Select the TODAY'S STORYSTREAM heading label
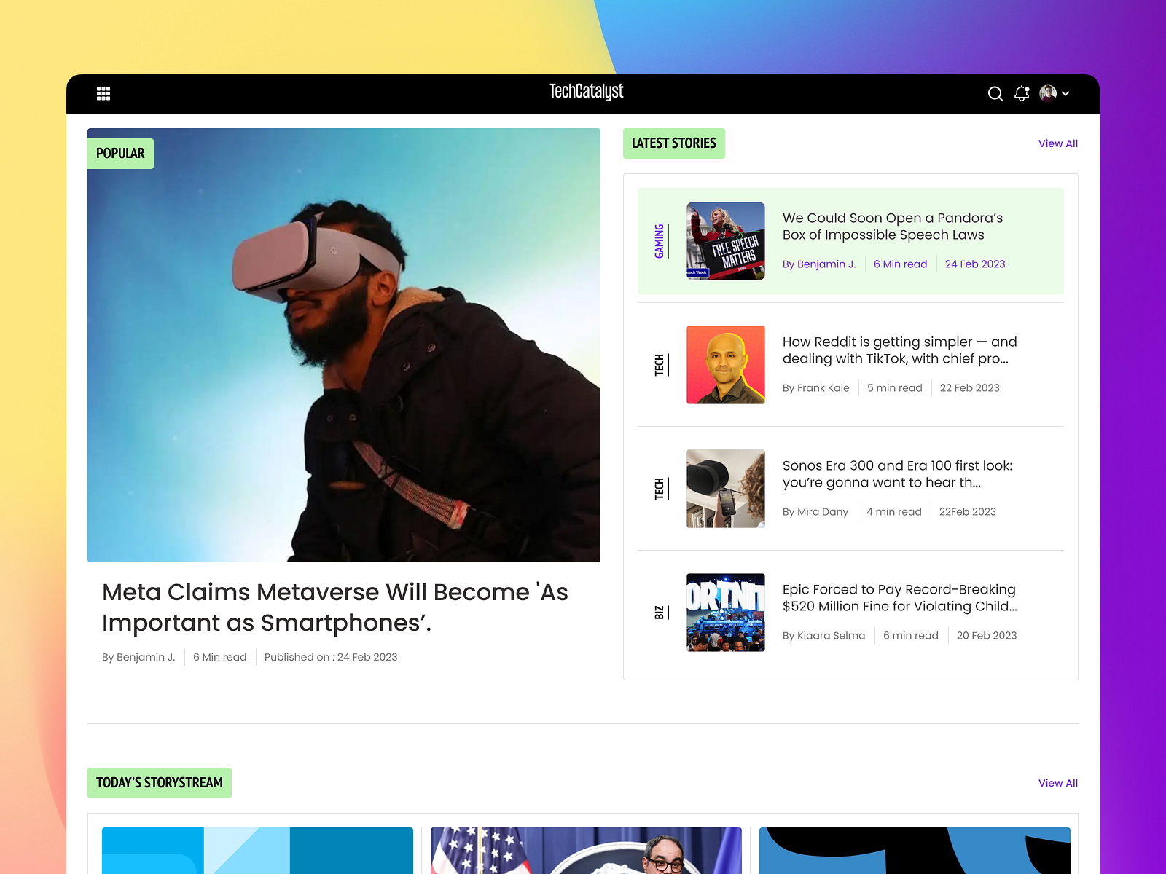This screenshot has width=1166, height=874. [x=160, y=783]
